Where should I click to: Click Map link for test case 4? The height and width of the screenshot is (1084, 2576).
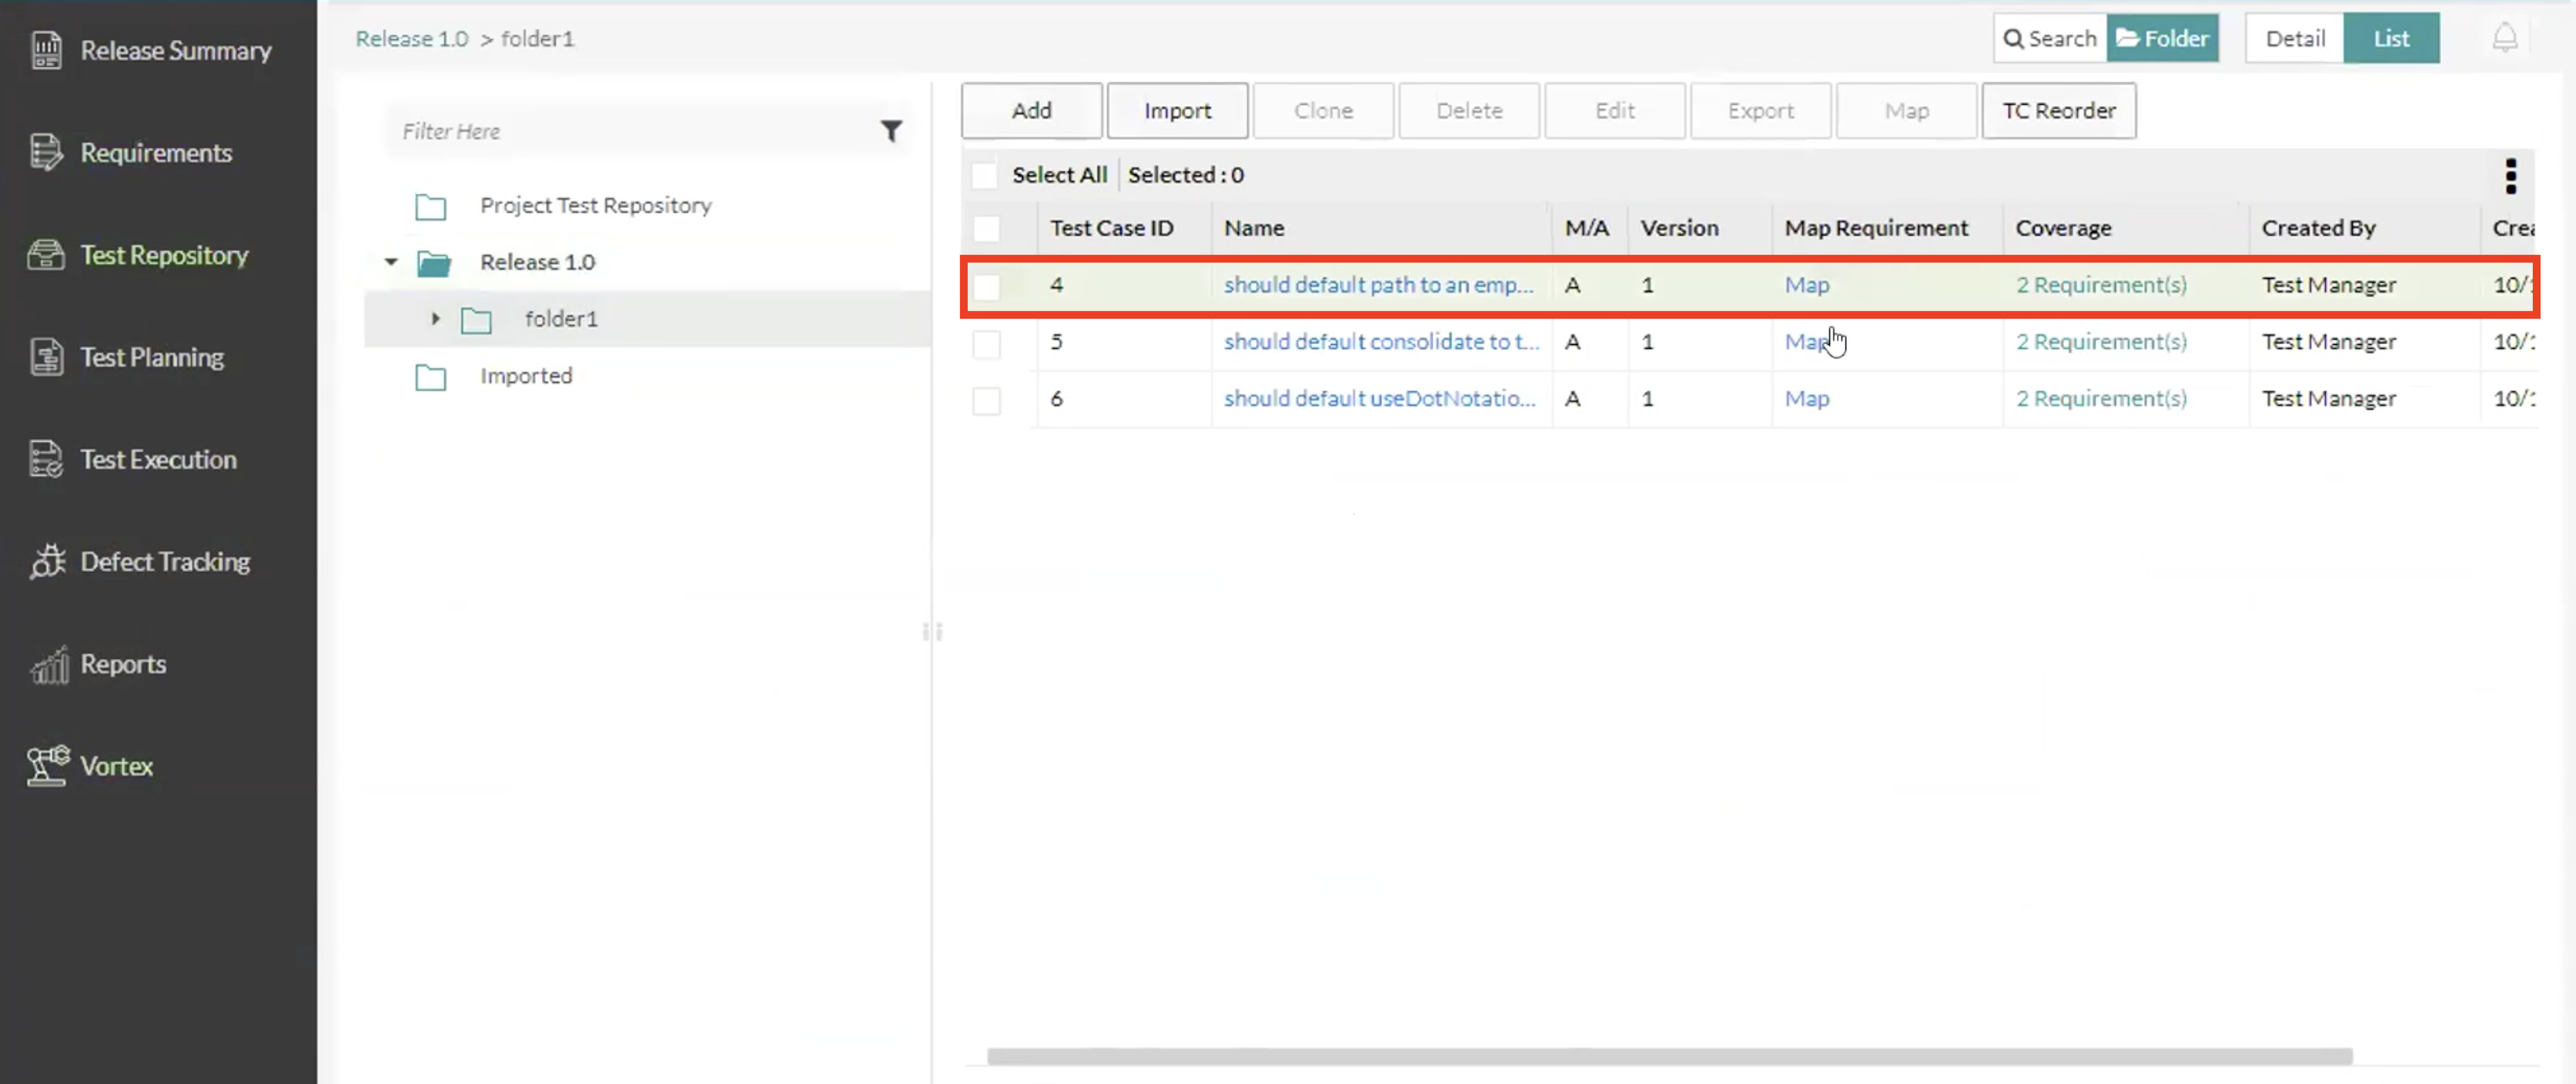tap(1807, 285)
